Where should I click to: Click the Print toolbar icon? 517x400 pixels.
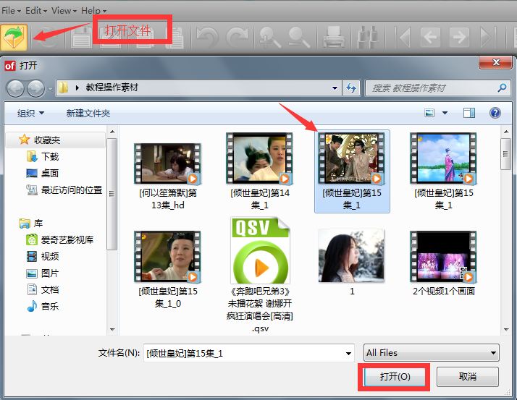(334, 37)
